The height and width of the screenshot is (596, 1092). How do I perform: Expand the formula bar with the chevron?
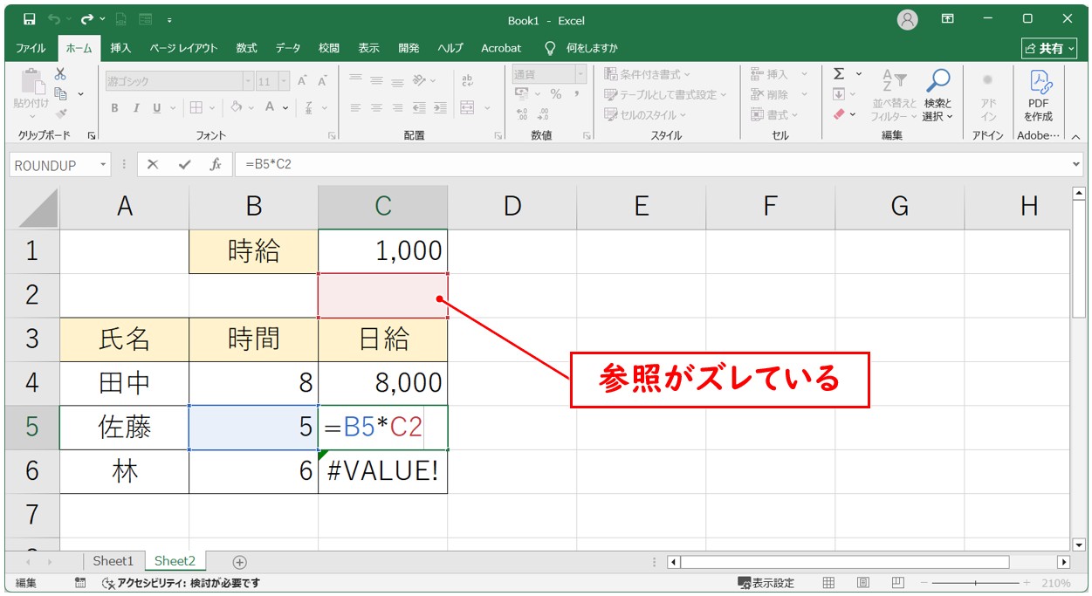1075,164
